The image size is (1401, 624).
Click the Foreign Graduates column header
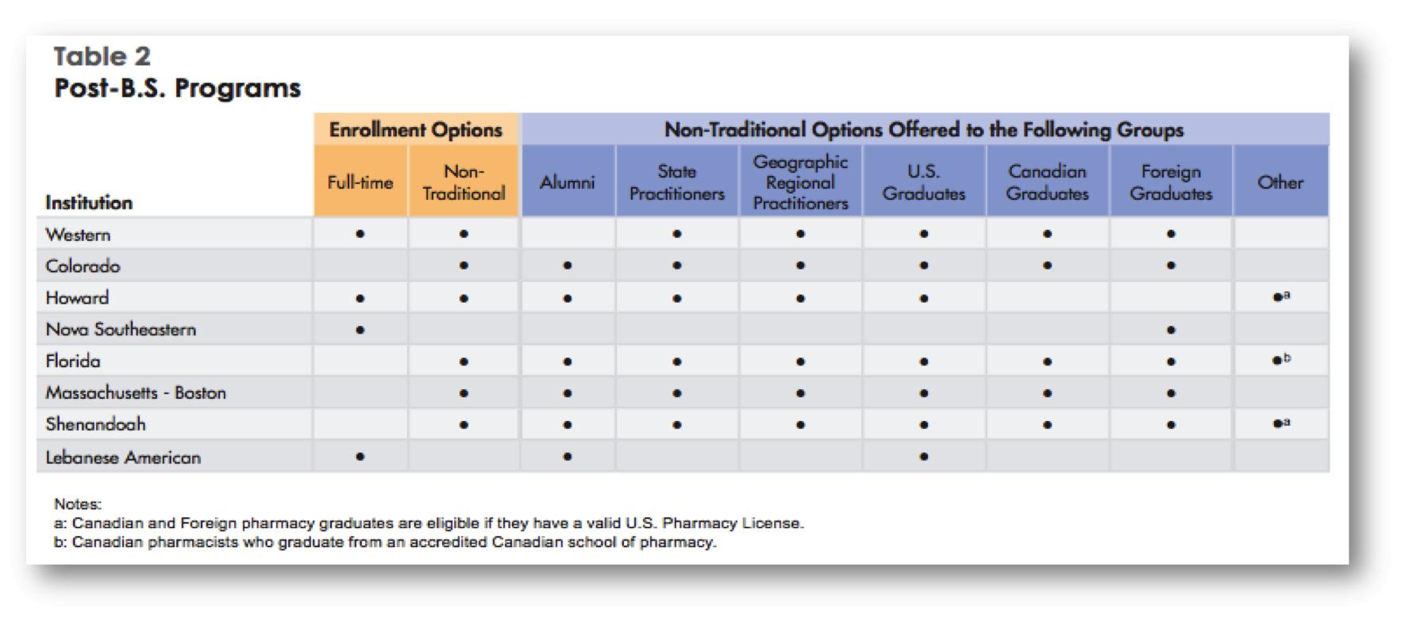click(x=1171, y=182)
